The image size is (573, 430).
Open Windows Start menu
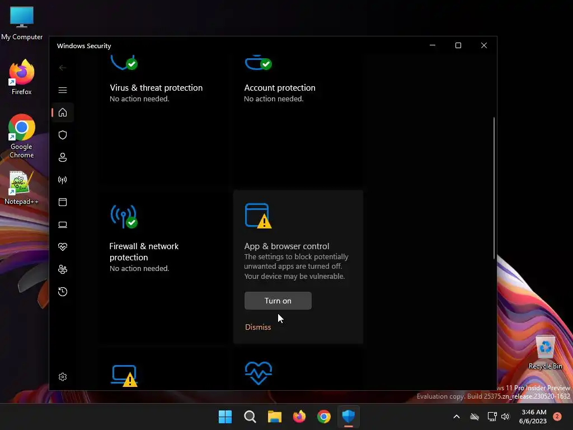225,417
